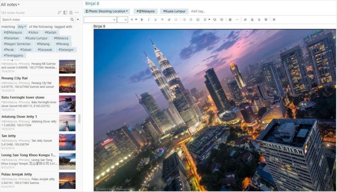Viewport: 337px width, 192px height.
Task: Click the #@Malaysia tag on the note
Action: click(145, 11)
